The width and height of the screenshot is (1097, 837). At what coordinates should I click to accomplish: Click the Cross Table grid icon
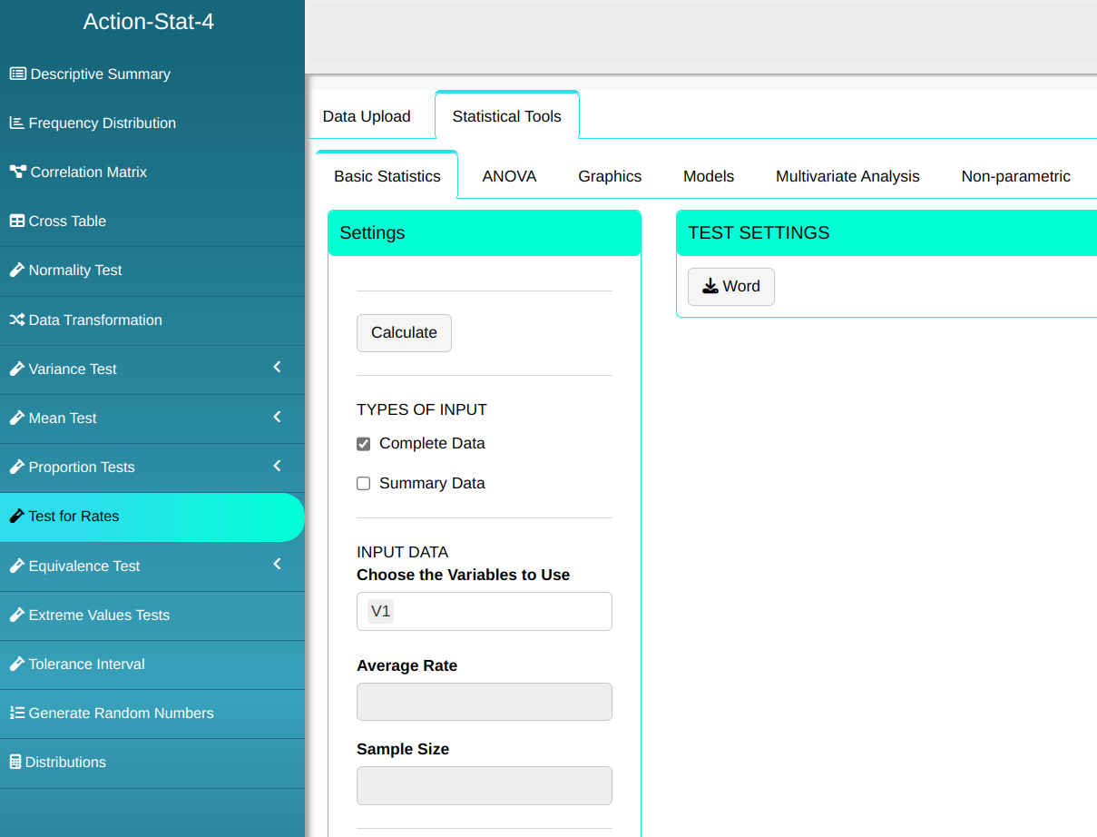(x=16, y=222)
